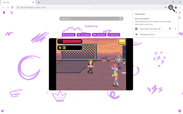Click the purple bookmark icon

pos(4,13)
